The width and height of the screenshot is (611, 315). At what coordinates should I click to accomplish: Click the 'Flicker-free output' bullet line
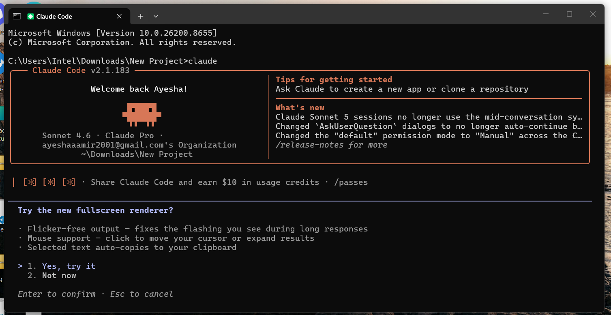(x=193, y=229)
